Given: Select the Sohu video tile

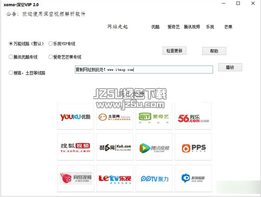Looking at the screenshot, I should 75,148.
